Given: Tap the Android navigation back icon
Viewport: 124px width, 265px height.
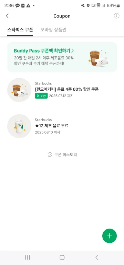Looking at the screenshot, I should coord(97,257).
